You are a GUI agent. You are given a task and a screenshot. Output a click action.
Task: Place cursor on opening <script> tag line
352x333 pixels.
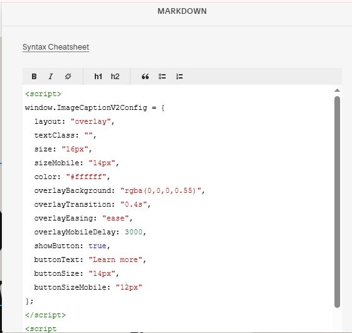[43, 94]
